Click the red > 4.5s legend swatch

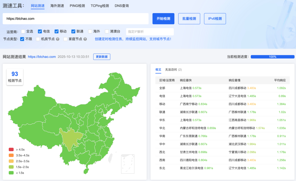[11, 150]
